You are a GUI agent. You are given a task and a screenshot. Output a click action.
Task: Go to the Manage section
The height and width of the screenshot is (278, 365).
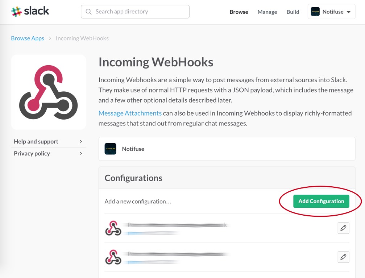pyautogui.click(x=267, y=12)
